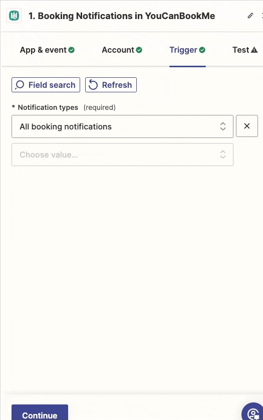Open the help chat bubble icon
Image resolution: width=263 pixels, height=420 pixels.
click(x=253, y=412)
